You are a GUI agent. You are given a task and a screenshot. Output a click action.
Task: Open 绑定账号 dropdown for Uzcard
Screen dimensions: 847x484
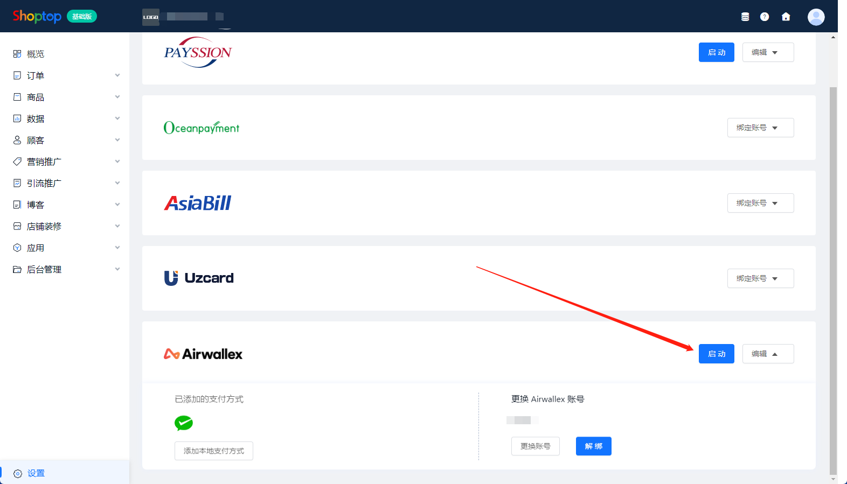pos(760,278)
